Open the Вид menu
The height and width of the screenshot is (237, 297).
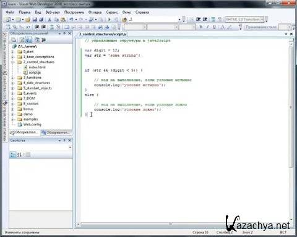(x=38, y=12)
